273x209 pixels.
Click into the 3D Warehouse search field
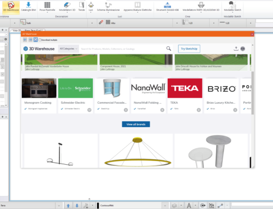coord(122,49)
